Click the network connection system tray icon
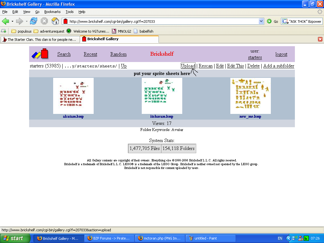Screen dimensions: 324x243 295,238
